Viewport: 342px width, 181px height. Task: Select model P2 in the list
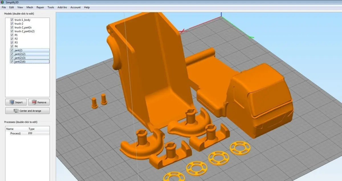[x=16, y=39]
